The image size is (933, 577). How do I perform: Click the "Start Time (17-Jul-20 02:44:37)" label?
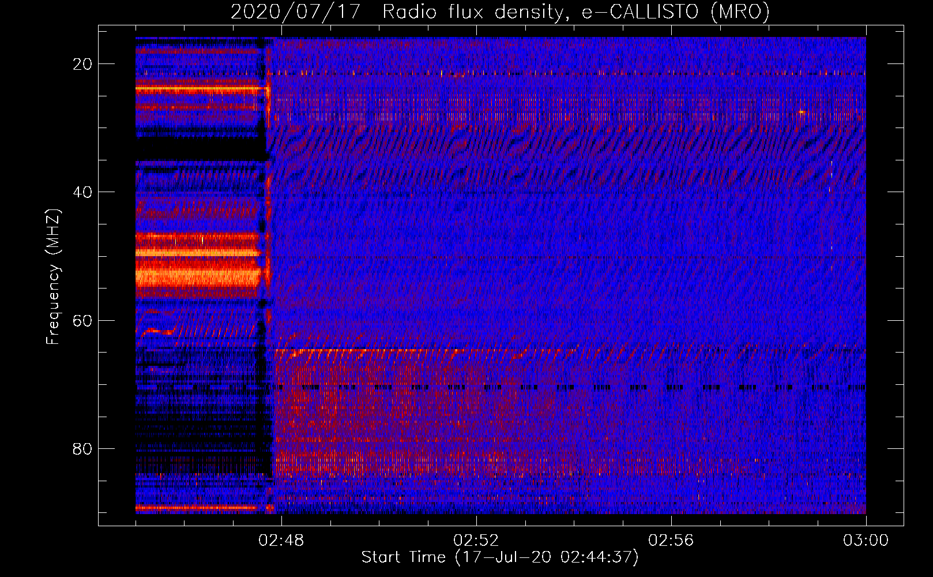click(x=500, y=557)
